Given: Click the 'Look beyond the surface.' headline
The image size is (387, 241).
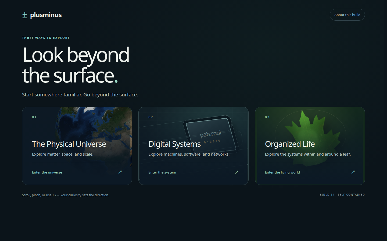Looking at the screenshot, I should (76, 65).
